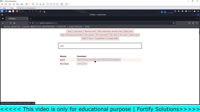This screenshot has width=200, height=112.
Task: Close the GTFOBins browser tab
Action: (27, 19)
